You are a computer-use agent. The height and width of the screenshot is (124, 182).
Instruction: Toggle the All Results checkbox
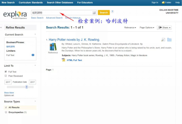(x=6, y=107)
